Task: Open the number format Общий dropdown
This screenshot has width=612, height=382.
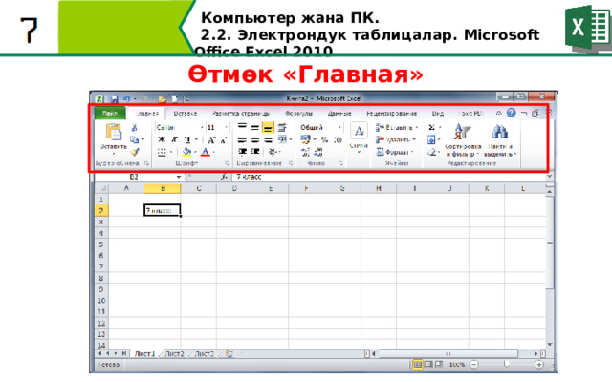Action: click(x=340, y=127)
